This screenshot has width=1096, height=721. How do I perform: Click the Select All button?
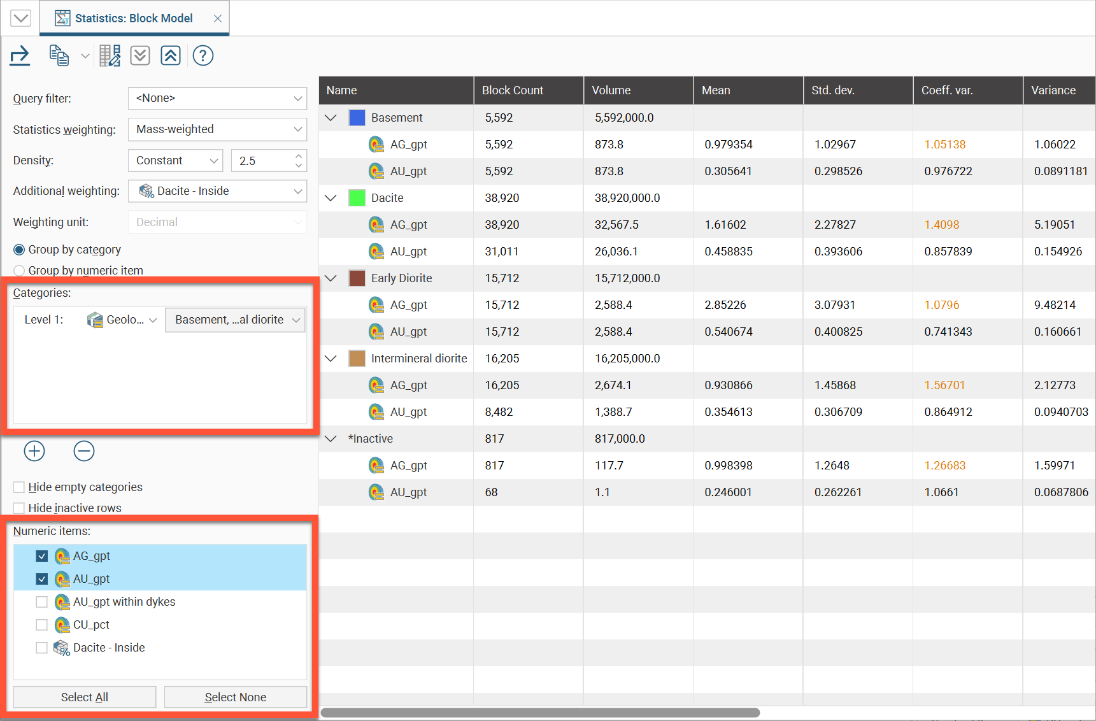click(x=85, y=697)
